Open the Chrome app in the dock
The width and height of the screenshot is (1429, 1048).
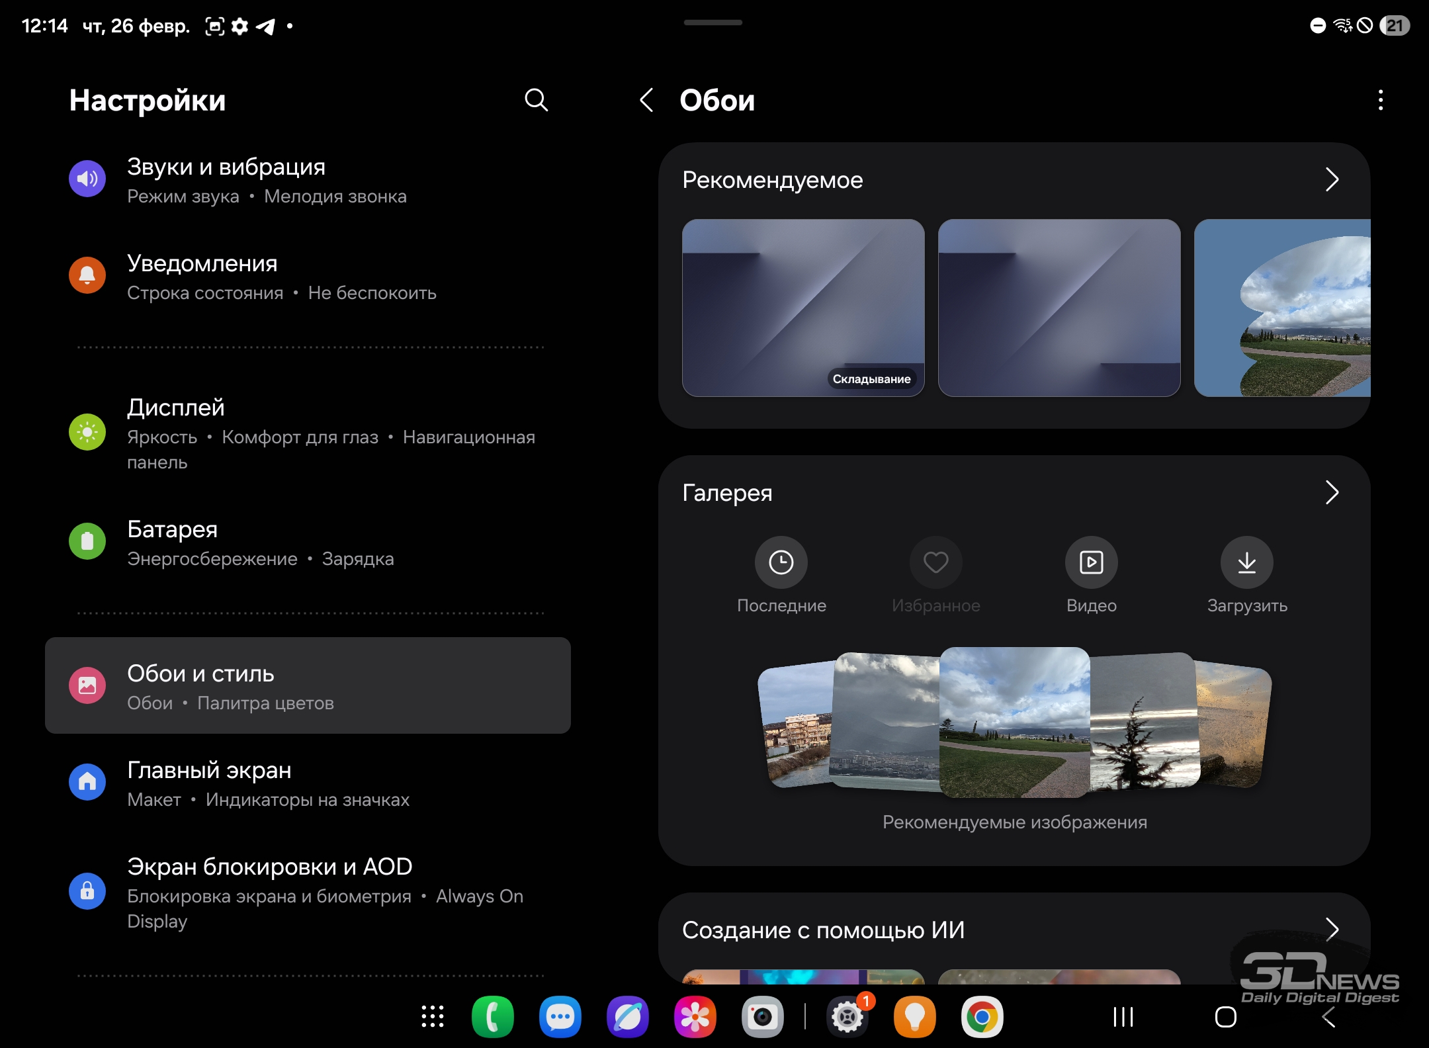[x=982, y=1017]
